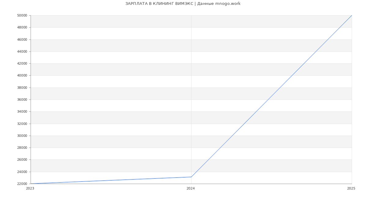This screenshot has height=199, width=367.
Task: Click the line's bend point at 2024
Action: tap(191, 177)
